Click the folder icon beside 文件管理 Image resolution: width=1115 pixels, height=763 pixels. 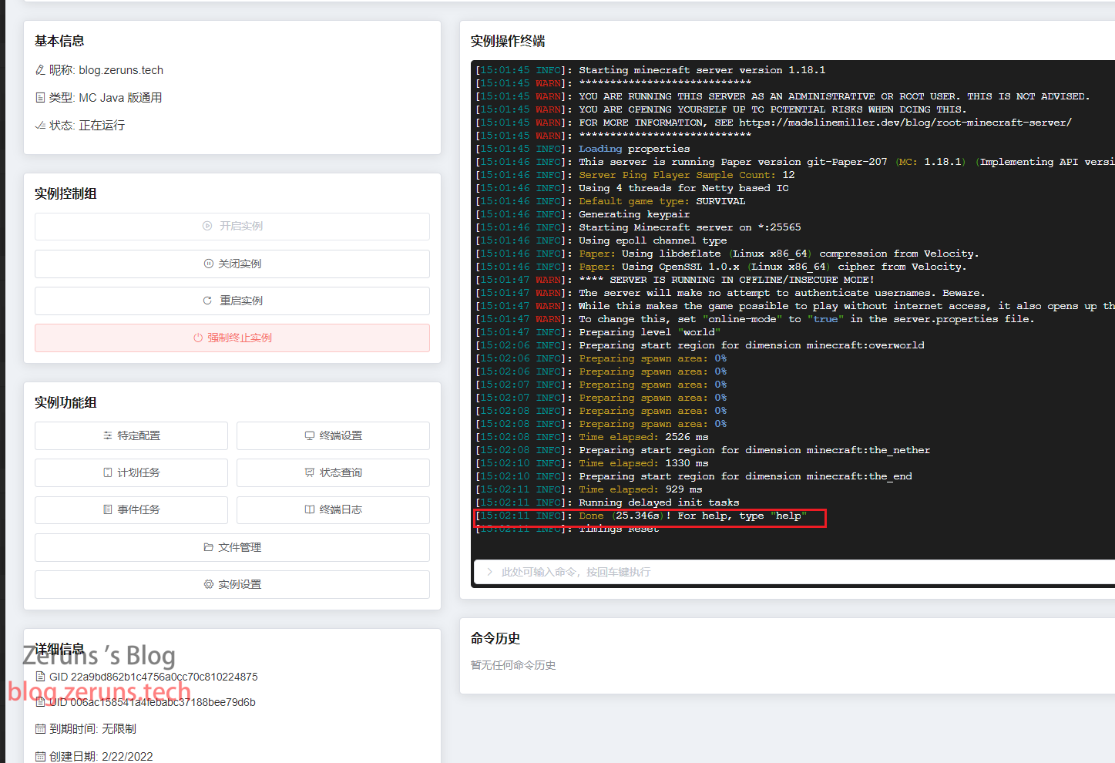point(208,547)
